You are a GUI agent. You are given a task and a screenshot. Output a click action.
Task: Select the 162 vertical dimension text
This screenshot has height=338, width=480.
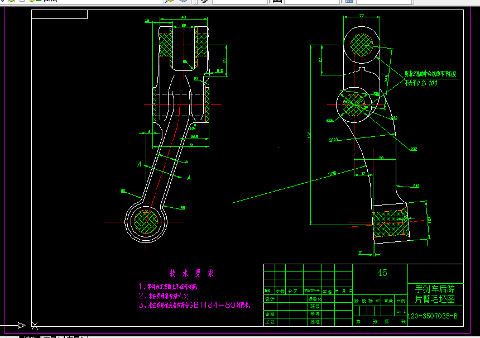pyautogui.click(x=309, y=135)
